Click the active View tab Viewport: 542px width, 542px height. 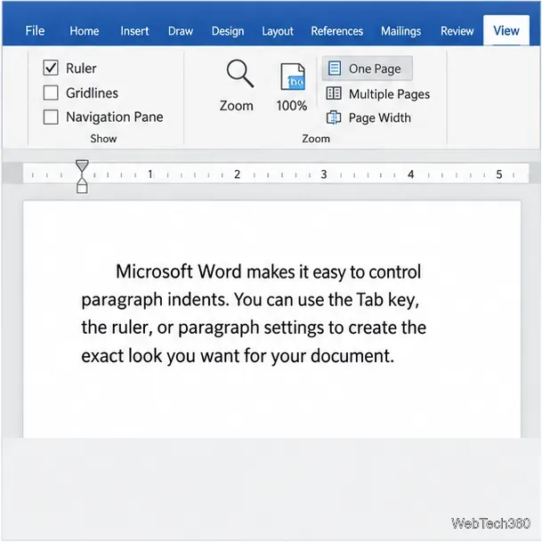pyautogui.click(x=506, y=31)
